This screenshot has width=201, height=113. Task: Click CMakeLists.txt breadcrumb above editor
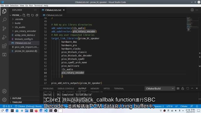pyautogui.click(x=53, y=15)
